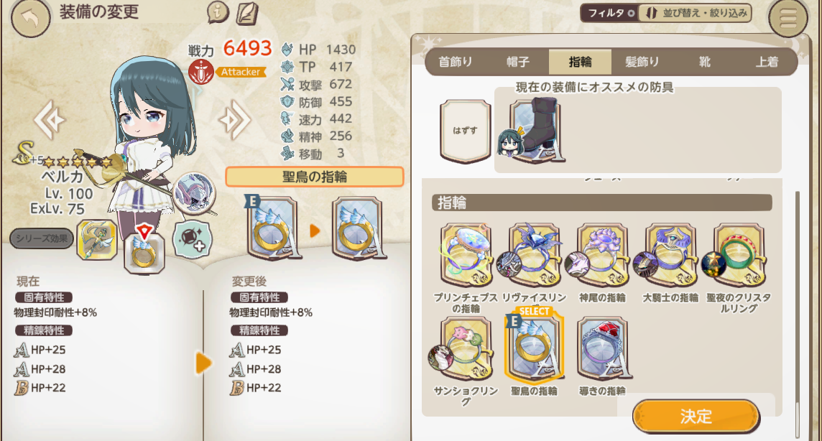
Task: Click the empty add-accessory slot
Action: pos(193,239)
